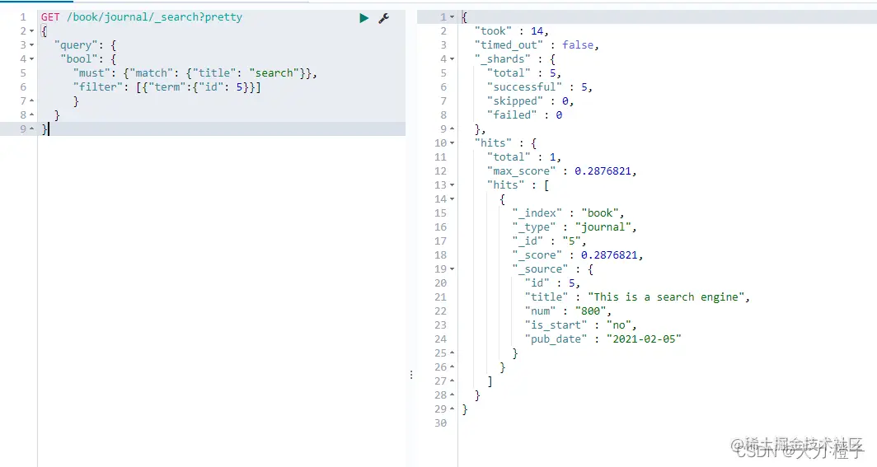Place cursor in GET /book/journal/_search line
This screenshot has height=467, width=877.
[142, 17]
